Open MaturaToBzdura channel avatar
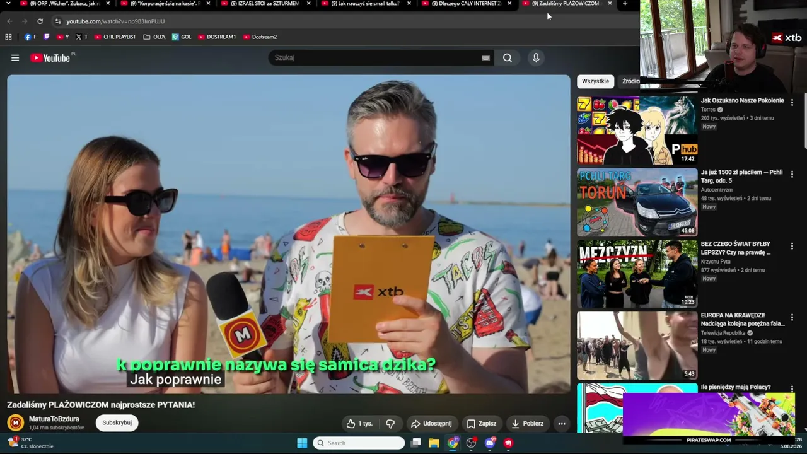Viewport: 807px width, 454px height. [16, 422]
